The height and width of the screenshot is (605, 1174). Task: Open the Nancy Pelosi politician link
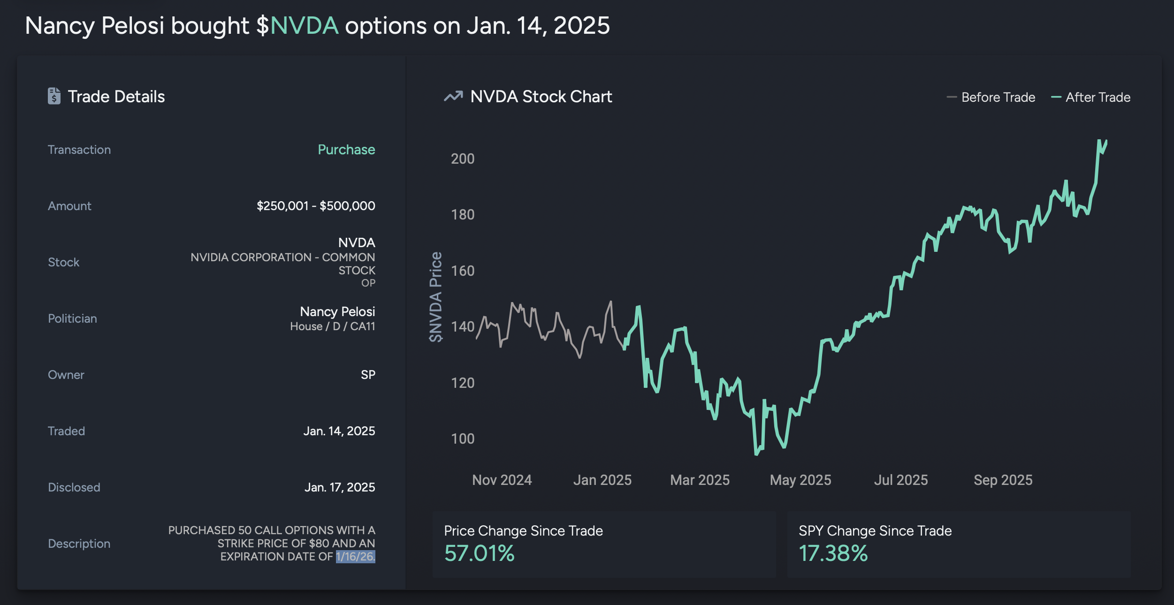(x=337, y=311)
